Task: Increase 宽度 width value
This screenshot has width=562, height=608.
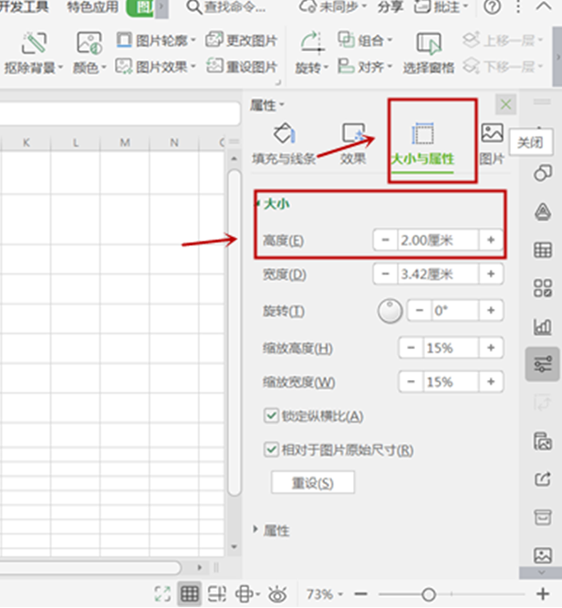Action: coord(491,274)
